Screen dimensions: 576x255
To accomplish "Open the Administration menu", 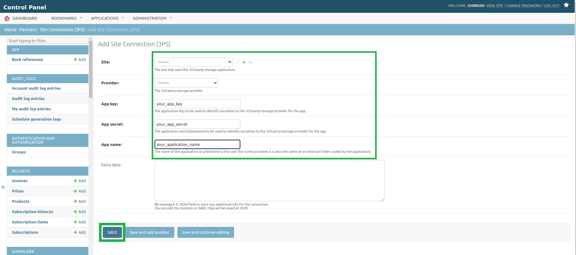I will pyautogui.click(x=152, y=18).
